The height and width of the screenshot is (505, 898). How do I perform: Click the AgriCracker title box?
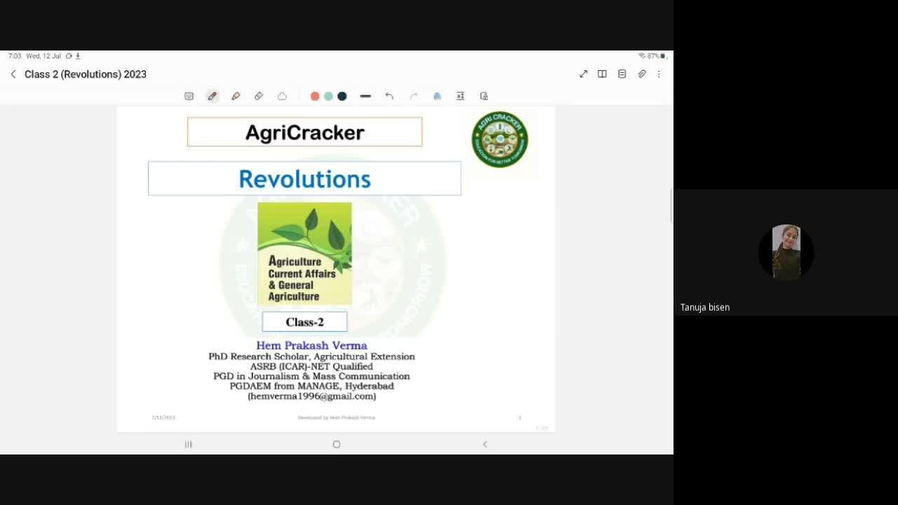[x=304, y=132]
